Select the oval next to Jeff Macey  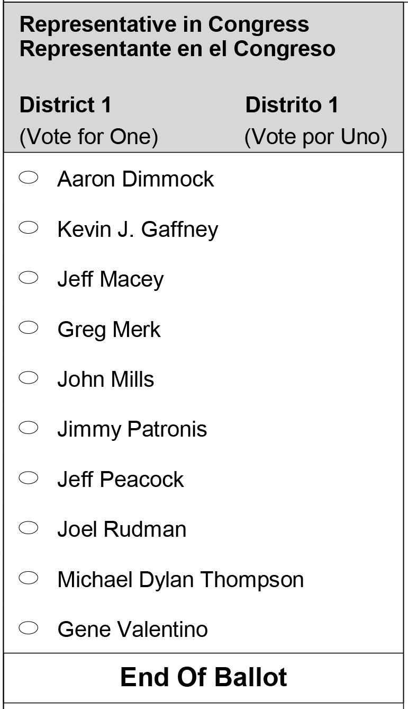coord(29,278)
